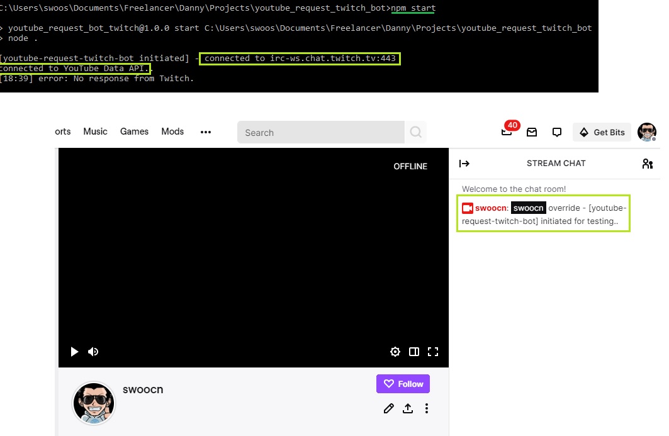The width and height of the screenshot is (669, 436).
Task: Open the whispers chat bubble icon
Action: (x=557, y=132)
